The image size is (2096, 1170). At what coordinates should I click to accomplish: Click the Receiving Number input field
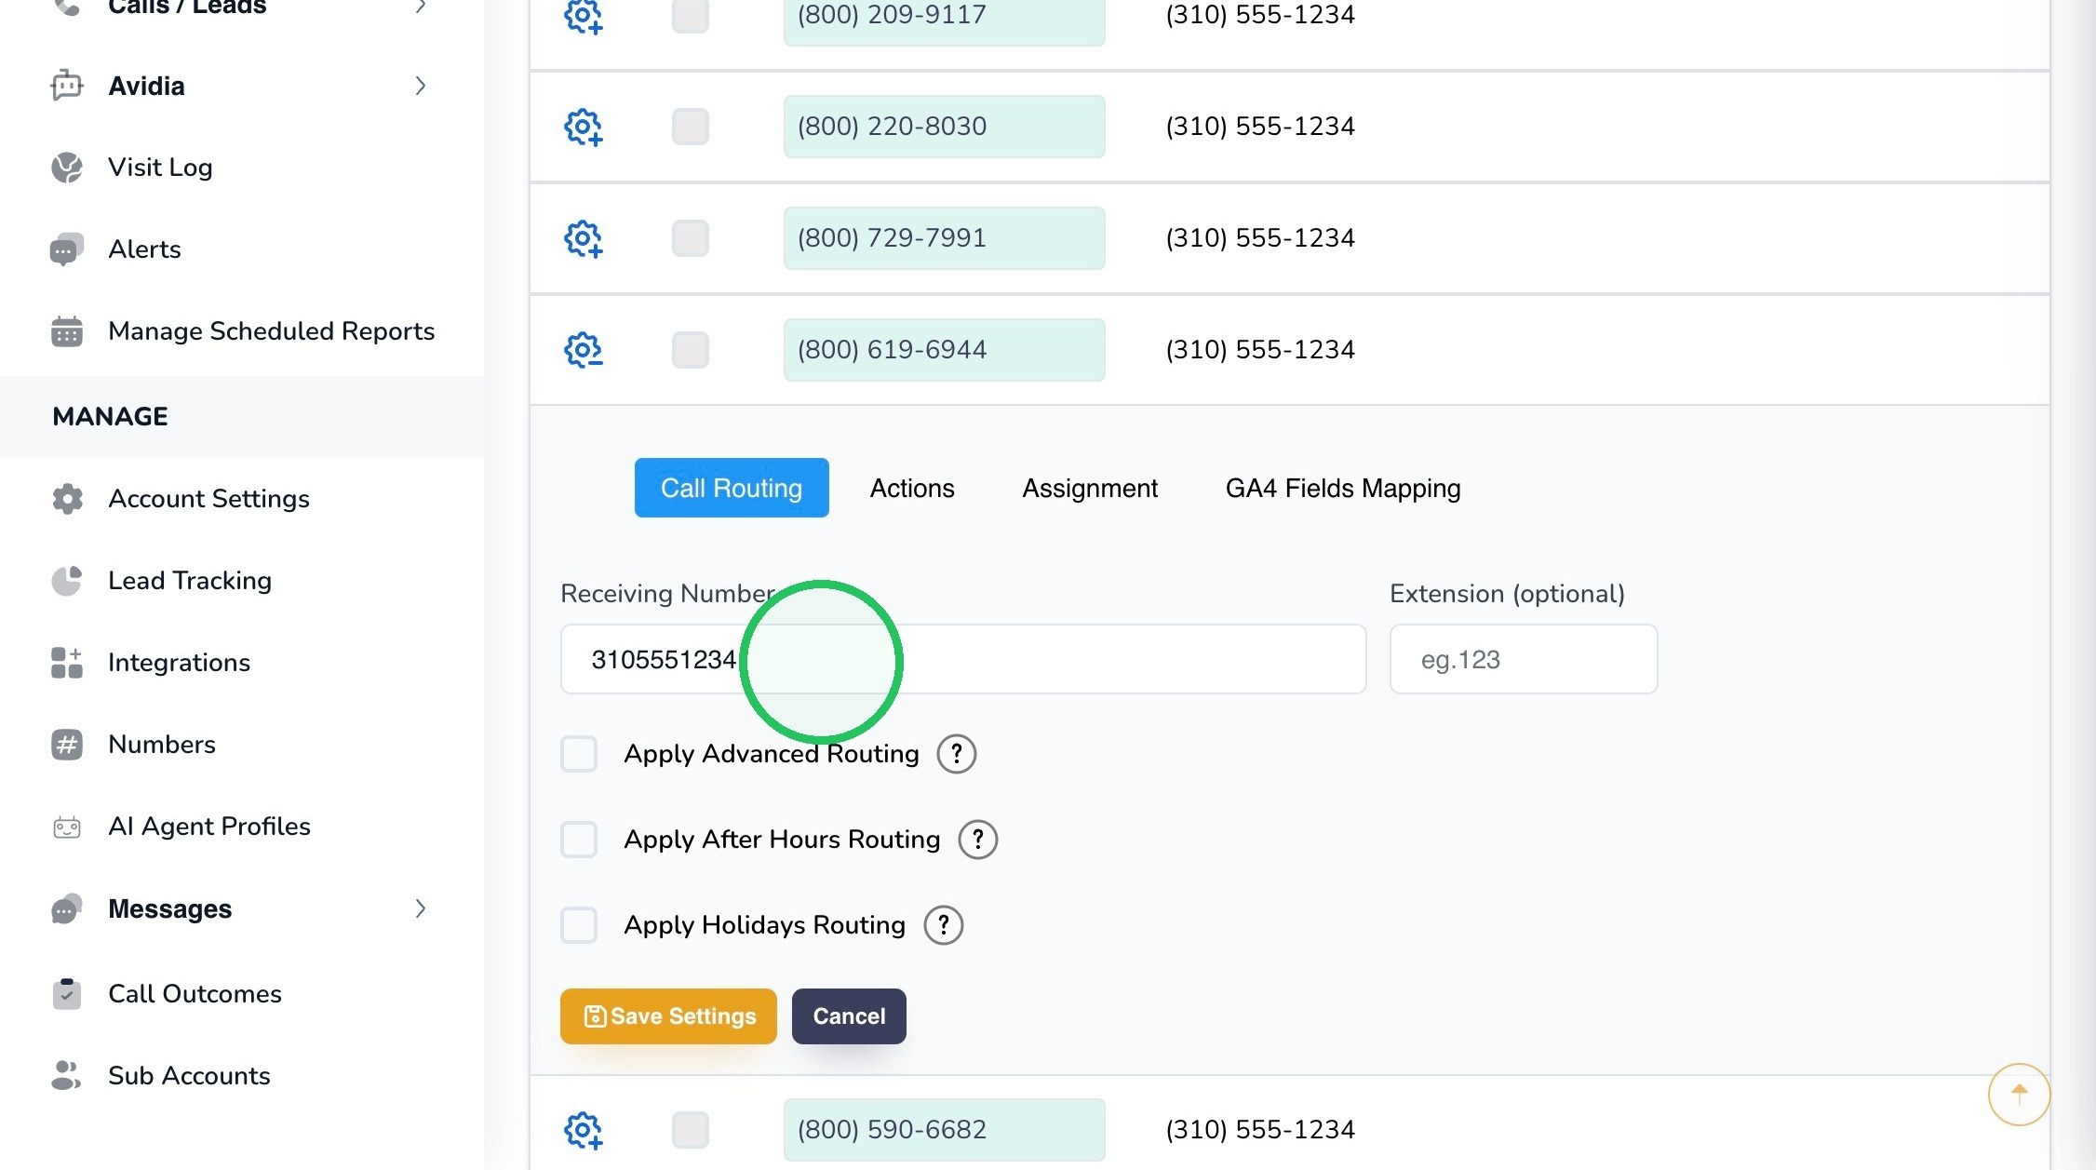point(963,659)
